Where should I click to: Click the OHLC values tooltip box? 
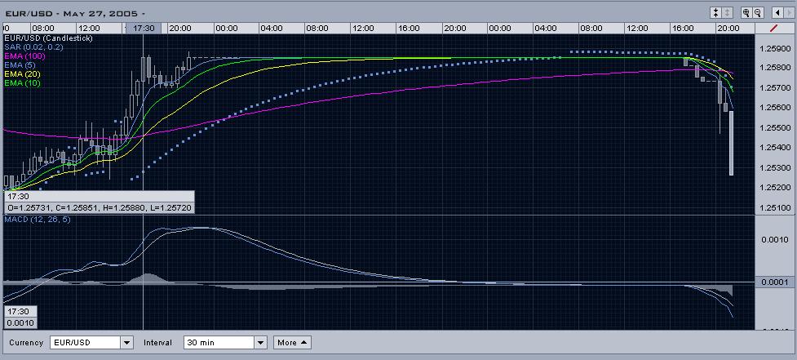(x=100, y=207)
